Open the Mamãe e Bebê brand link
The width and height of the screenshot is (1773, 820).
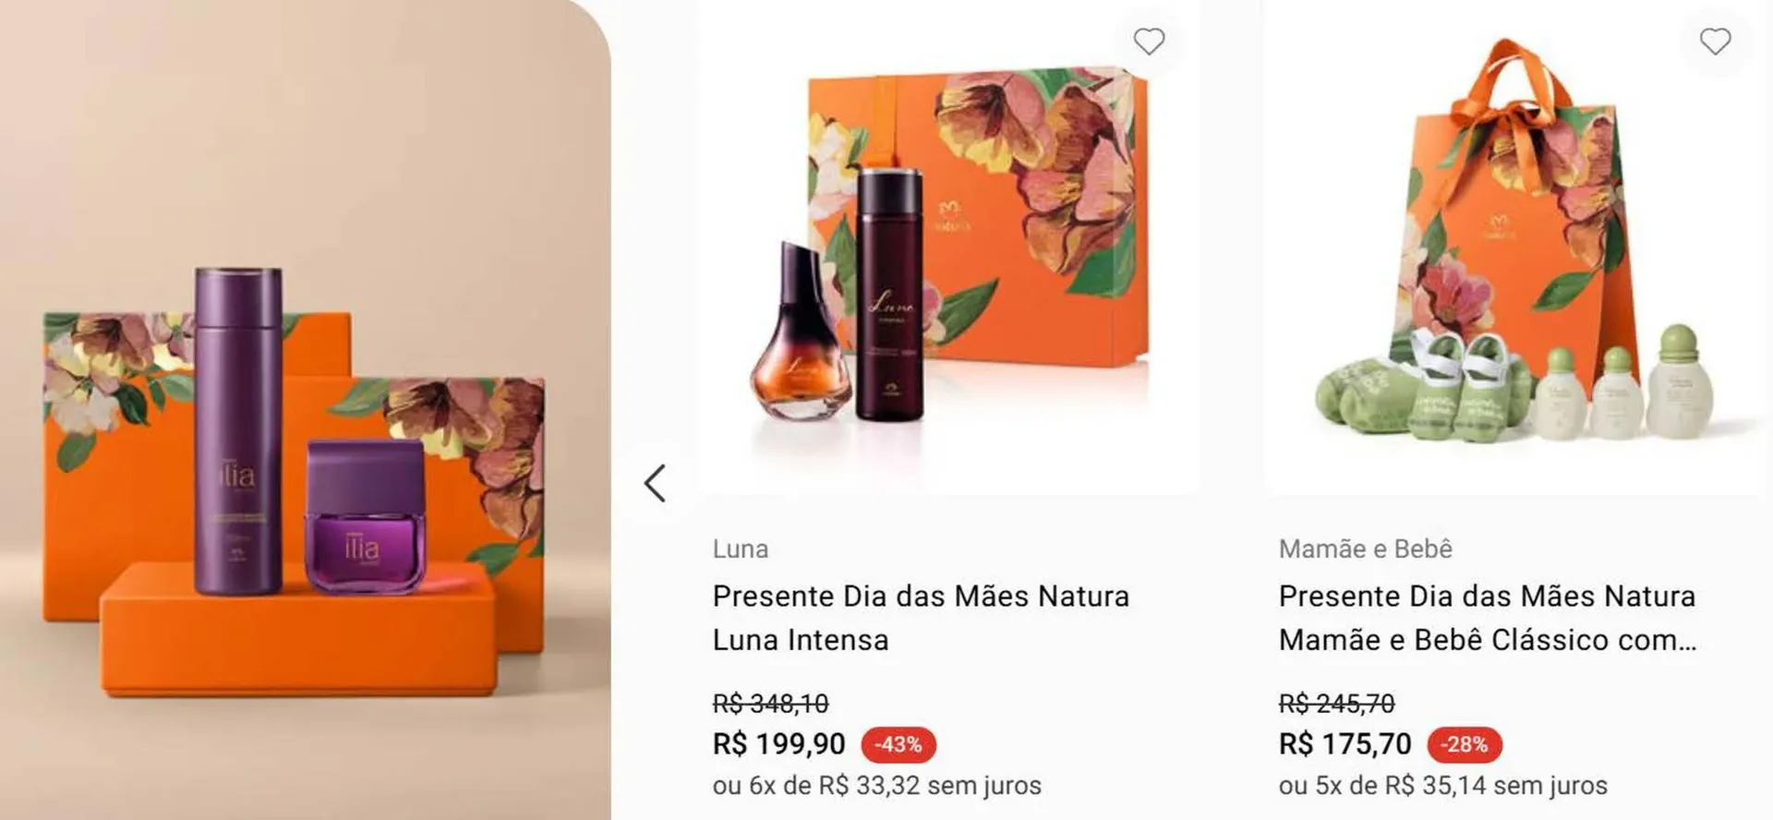tap(1365, 549)
